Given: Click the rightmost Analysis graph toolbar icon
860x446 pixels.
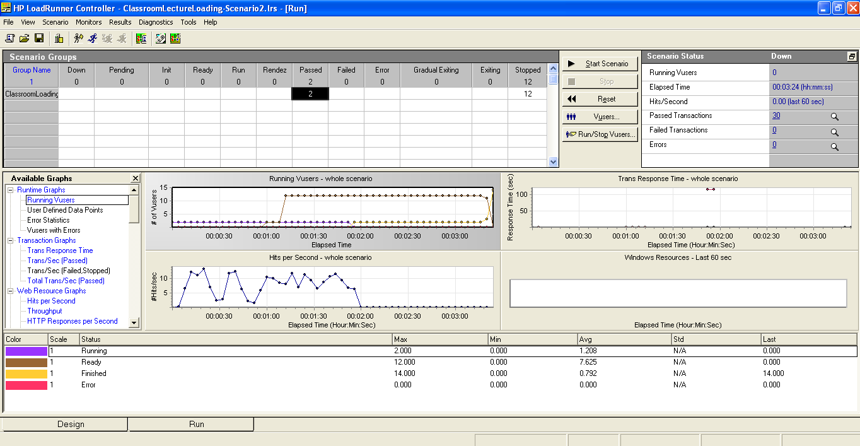Looking at the screenshot, I should coord(175,38).
